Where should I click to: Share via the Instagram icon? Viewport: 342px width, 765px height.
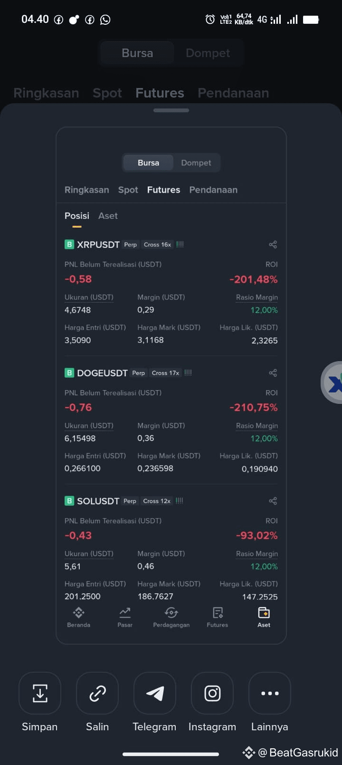point(212,693)
